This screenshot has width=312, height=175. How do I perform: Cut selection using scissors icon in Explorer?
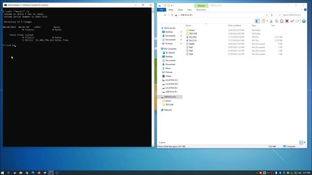point(271,21)
